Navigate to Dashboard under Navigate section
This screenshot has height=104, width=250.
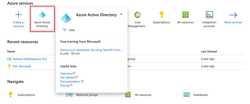pos(201,95)
